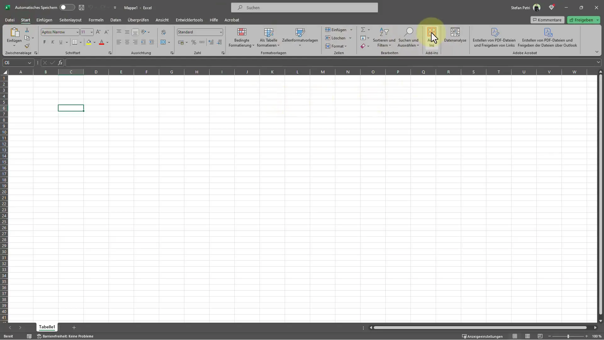Click the Kommentare button

click(547, 20)
